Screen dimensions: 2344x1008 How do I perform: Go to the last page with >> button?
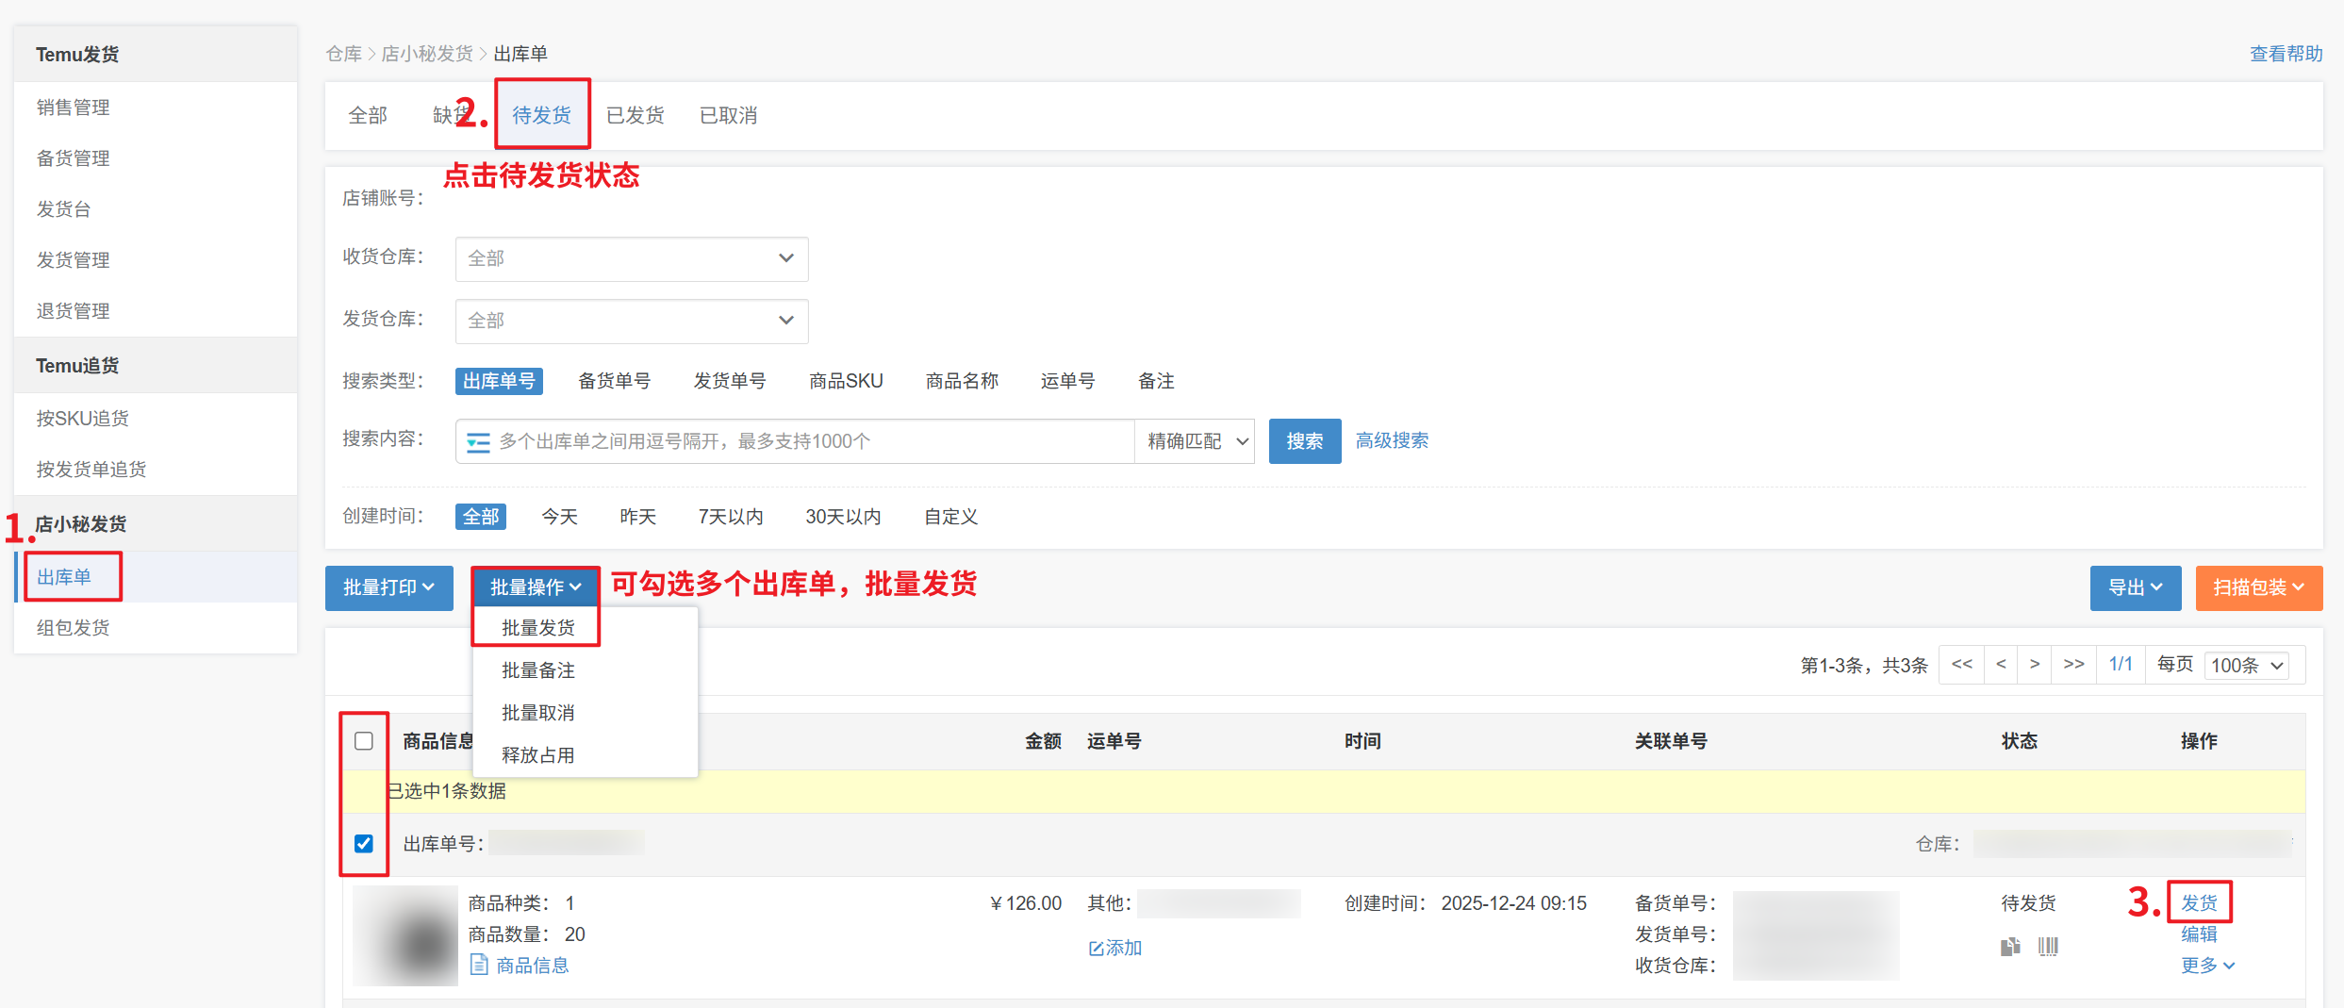(x=2073, y=665)
